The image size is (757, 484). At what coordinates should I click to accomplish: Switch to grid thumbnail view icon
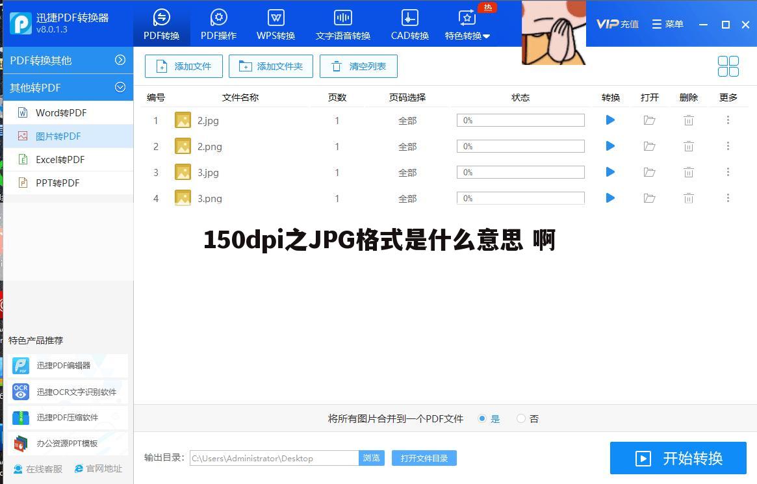[728, 66]
